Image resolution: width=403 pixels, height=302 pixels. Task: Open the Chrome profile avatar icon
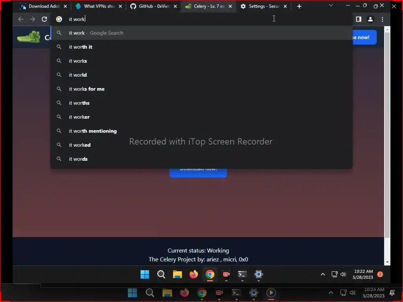point(370,19)
